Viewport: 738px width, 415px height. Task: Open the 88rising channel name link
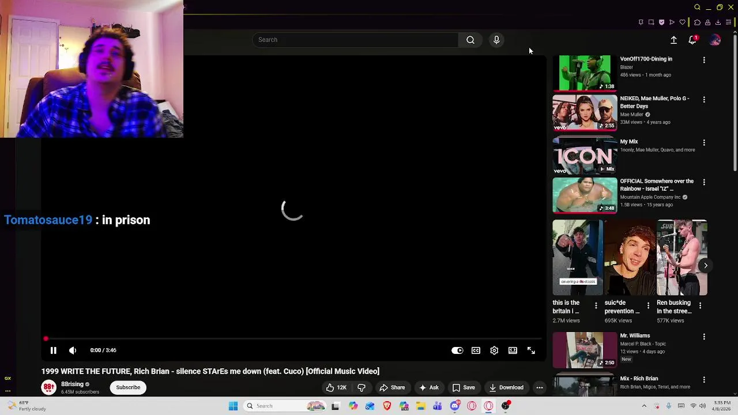(72, 384)
